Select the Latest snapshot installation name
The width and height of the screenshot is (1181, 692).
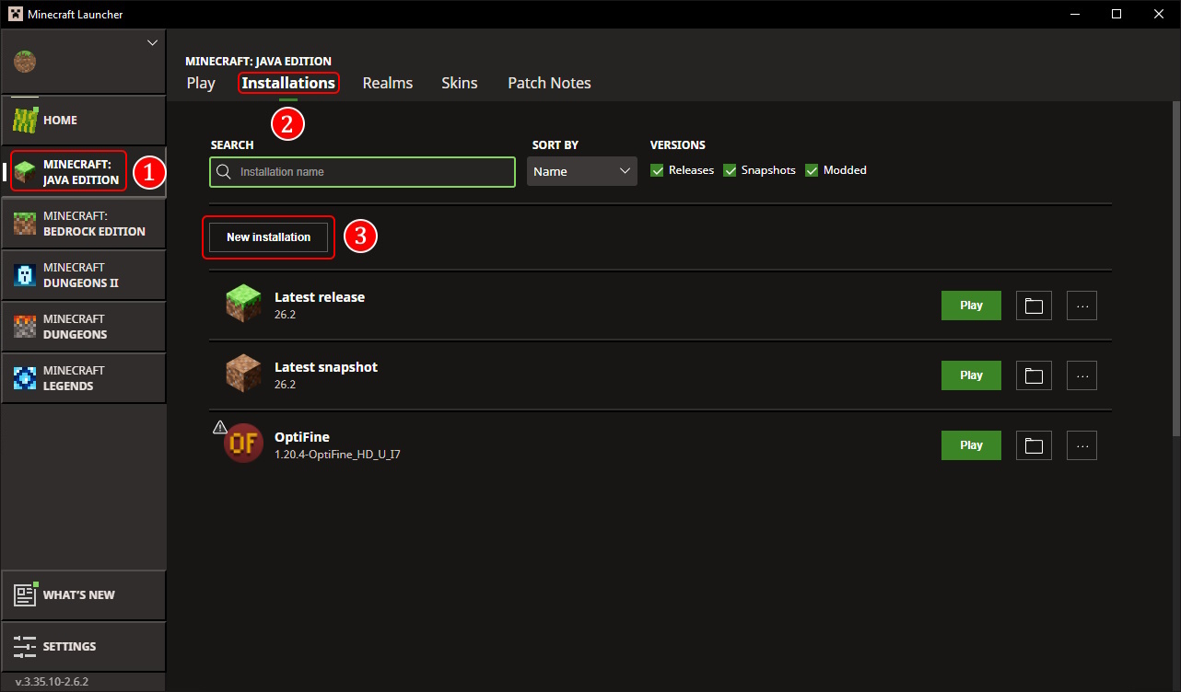326,367
